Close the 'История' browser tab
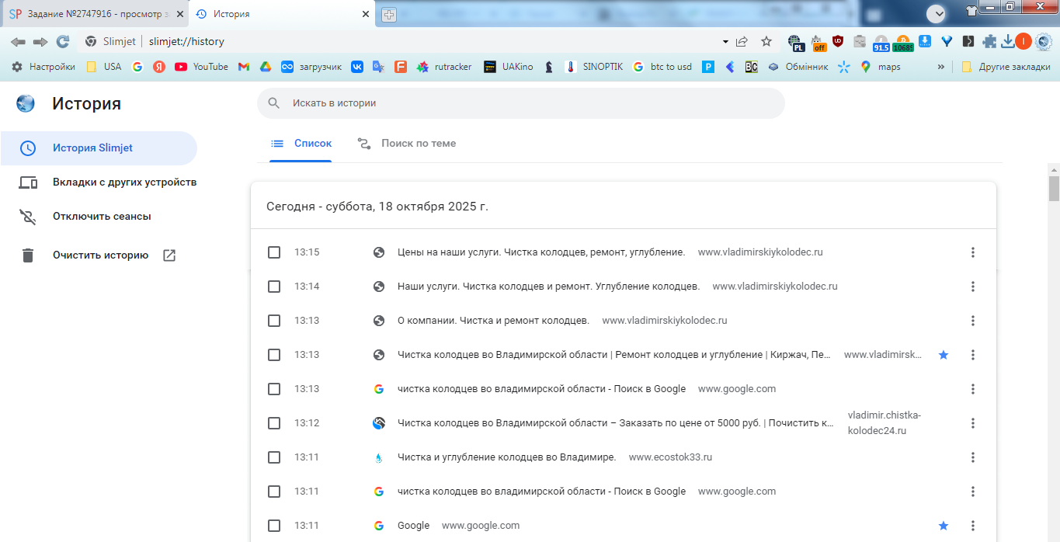The height and width of the screenshot is (542, 1060). tap(366, 14)
